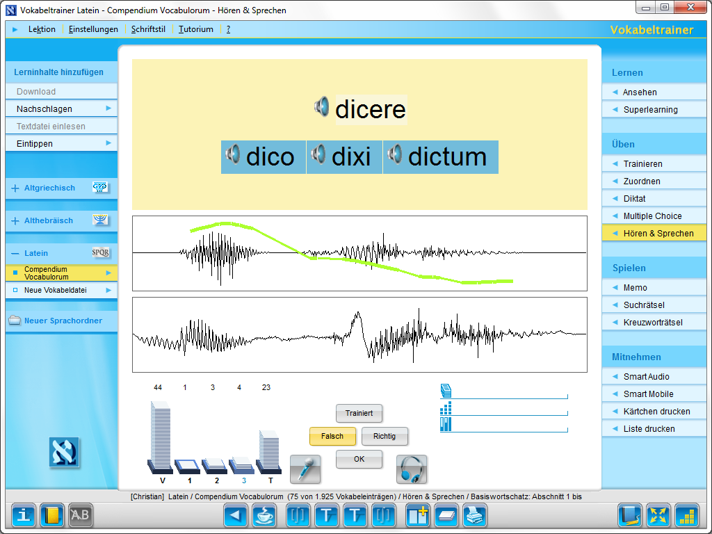Select the highlighted Hören & Sprechen entry

654,234
